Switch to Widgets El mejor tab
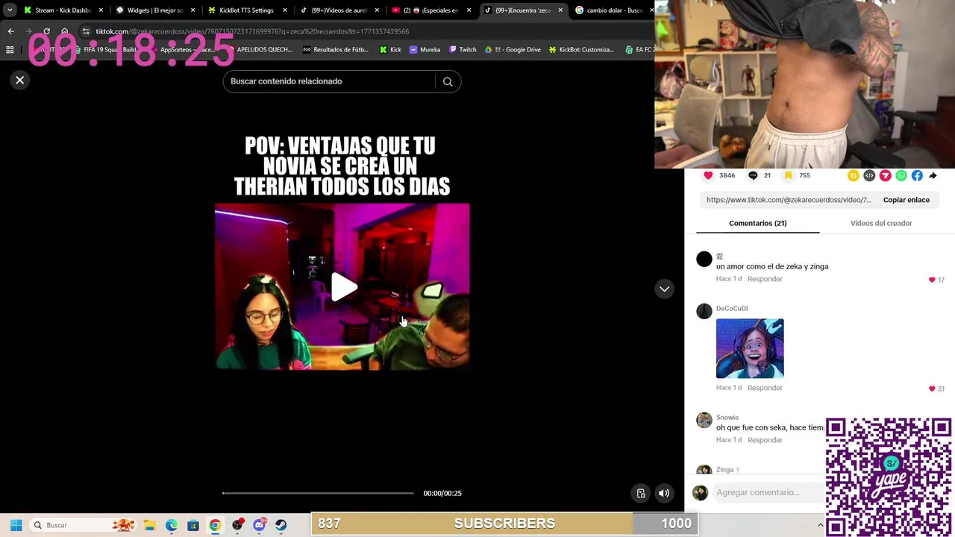955x537 pixels. point(154,10)
